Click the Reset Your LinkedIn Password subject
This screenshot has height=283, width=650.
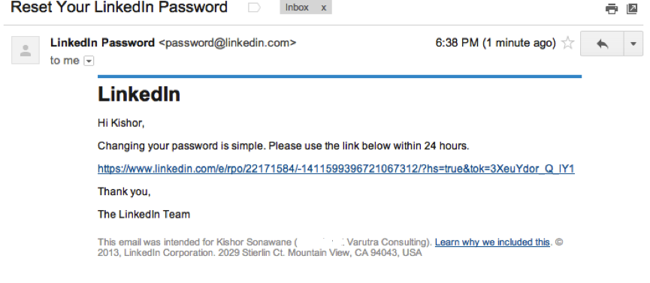pos(119,7)
